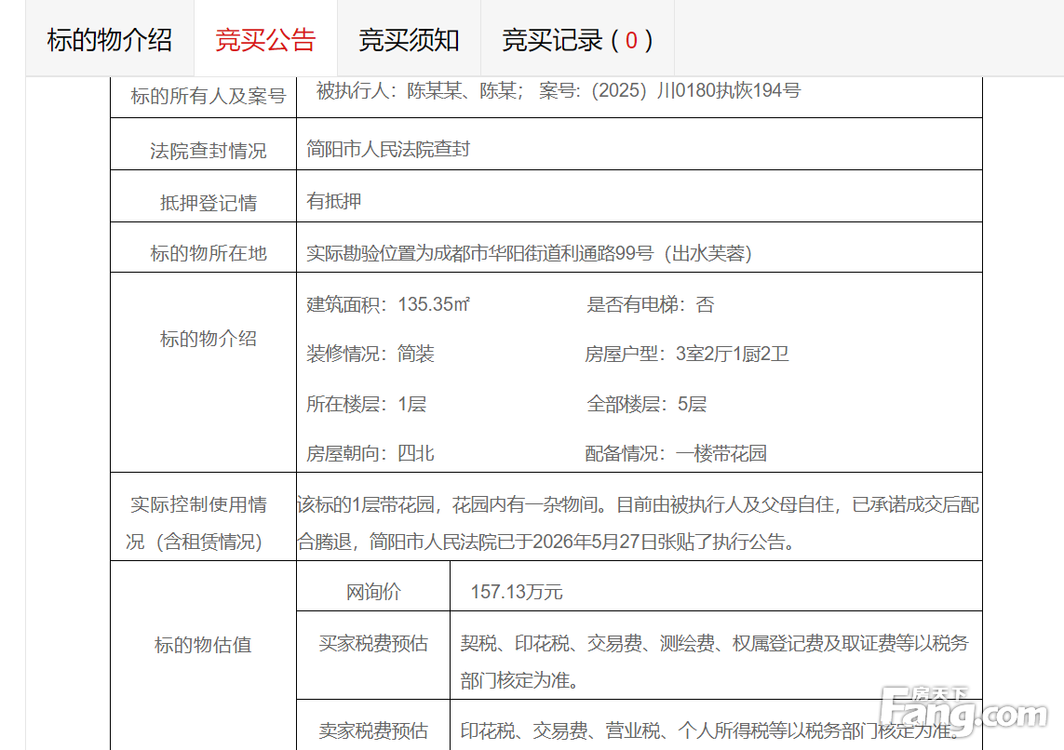Select the value 157.13万元

pyautogui.click(x=517, y=592)
